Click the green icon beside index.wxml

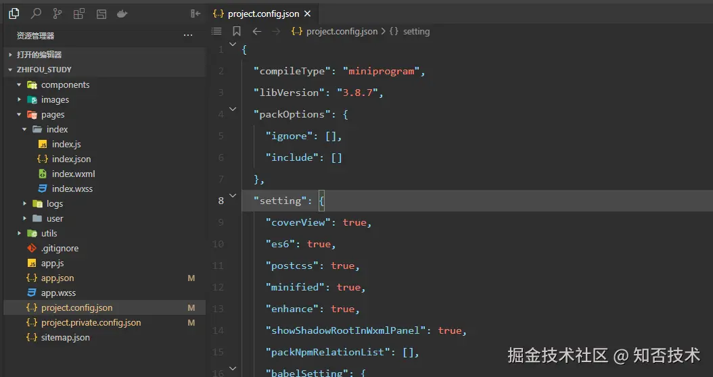click(x=43, y=174)
